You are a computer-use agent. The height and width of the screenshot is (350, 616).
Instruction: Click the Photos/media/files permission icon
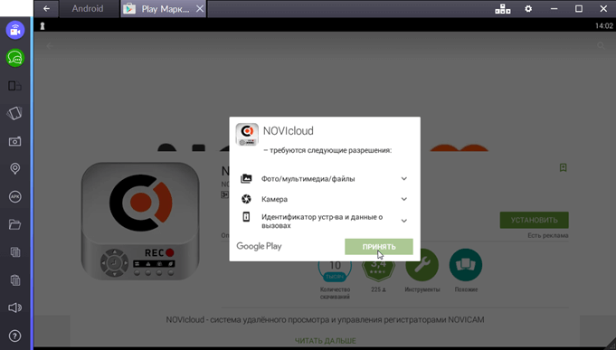[x=246, y=179]
